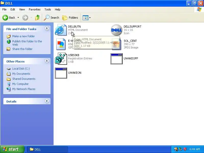204x153 pixels.
Task: Click the green middle tray icon
Action: pyautogui.click(x=181, y=149)
